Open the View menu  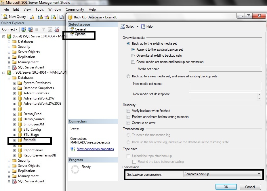27,9
